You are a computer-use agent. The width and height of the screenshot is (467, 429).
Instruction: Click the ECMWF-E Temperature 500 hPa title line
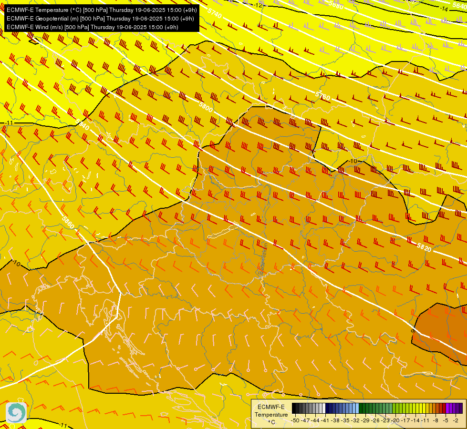point(102,10)
